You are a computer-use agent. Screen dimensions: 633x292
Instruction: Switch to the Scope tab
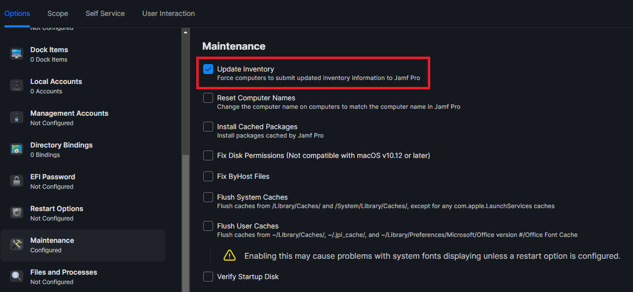pos(58,13)
